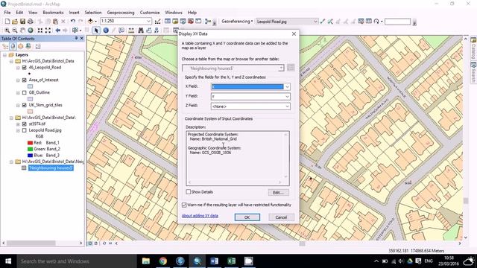Toggle visibility of st5974.tif layer

pyautogui.click(x=25, y=124)
